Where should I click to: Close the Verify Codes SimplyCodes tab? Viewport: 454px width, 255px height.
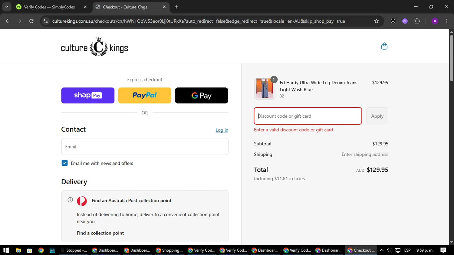85,7
